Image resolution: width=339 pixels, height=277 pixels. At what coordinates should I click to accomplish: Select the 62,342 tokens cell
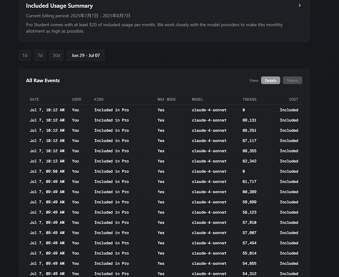click(249, 162)
